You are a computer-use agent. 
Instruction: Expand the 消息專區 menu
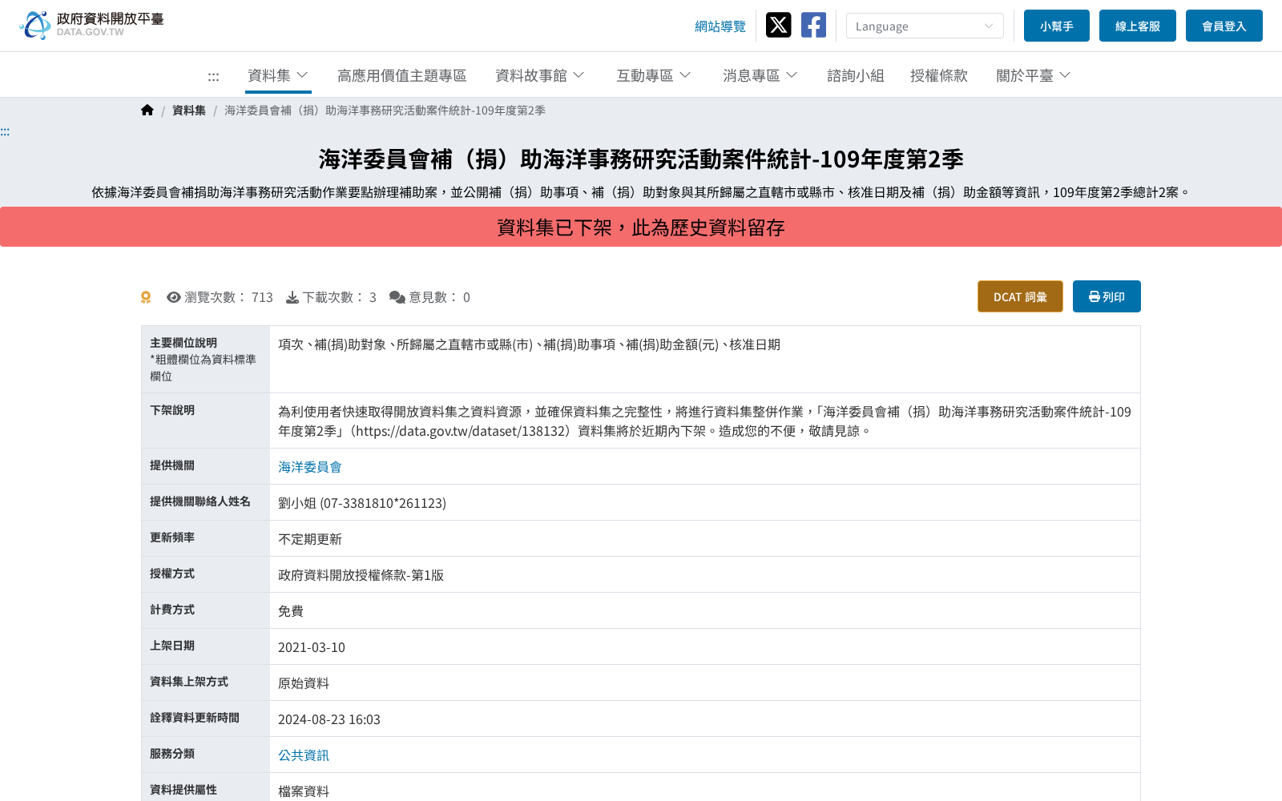pos(760,75)
